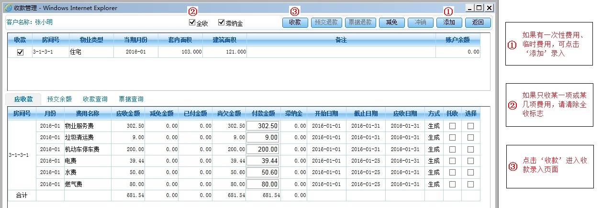Image resolution: width=602 pixels, height=208 pixels.
Task: Click the 添加 button
Action: (449, 22)
